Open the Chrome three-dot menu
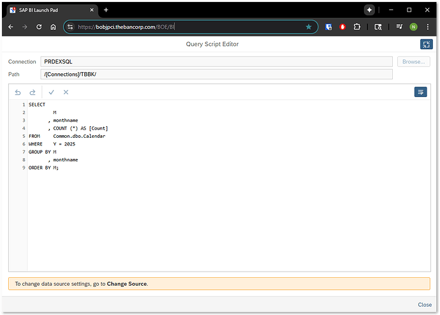 pyautogui.click(x=428, y=27)
